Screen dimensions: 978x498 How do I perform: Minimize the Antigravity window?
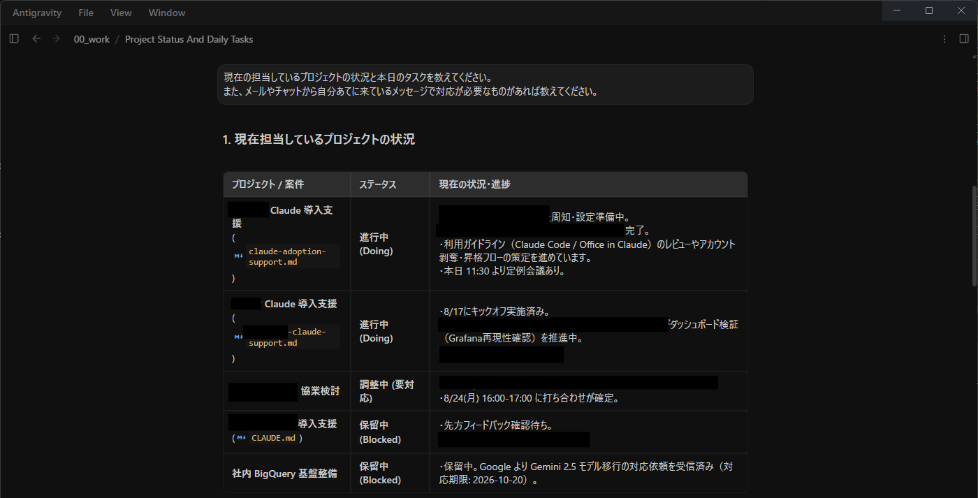898,10
